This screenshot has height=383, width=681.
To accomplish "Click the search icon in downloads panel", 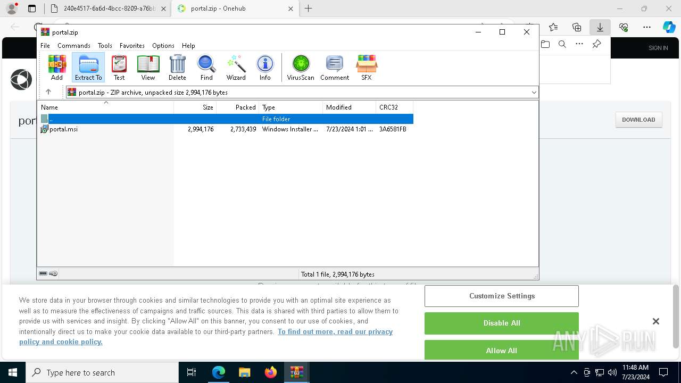I will point(562,44).
